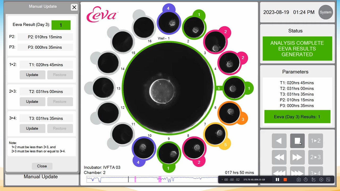Open recorder settings hexagon icon
Viewport: 340px width, 191px height.
click(x=321, y=180)
